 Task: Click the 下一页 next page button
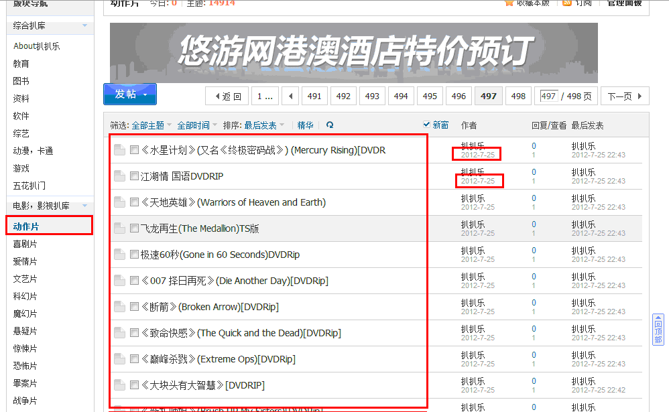click(x=625, y=96)
